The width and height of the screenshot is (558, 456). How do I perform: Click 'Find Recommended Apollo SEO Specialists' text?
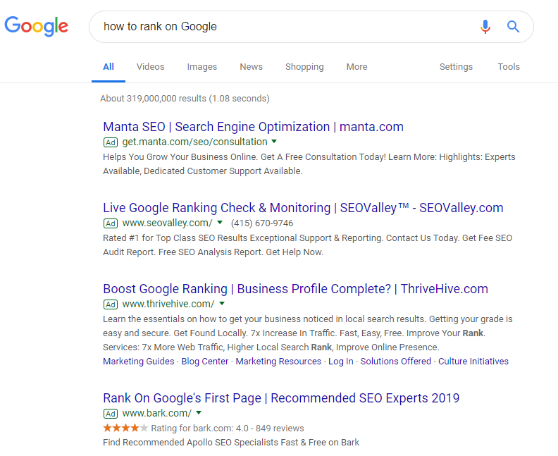[231, 443]
